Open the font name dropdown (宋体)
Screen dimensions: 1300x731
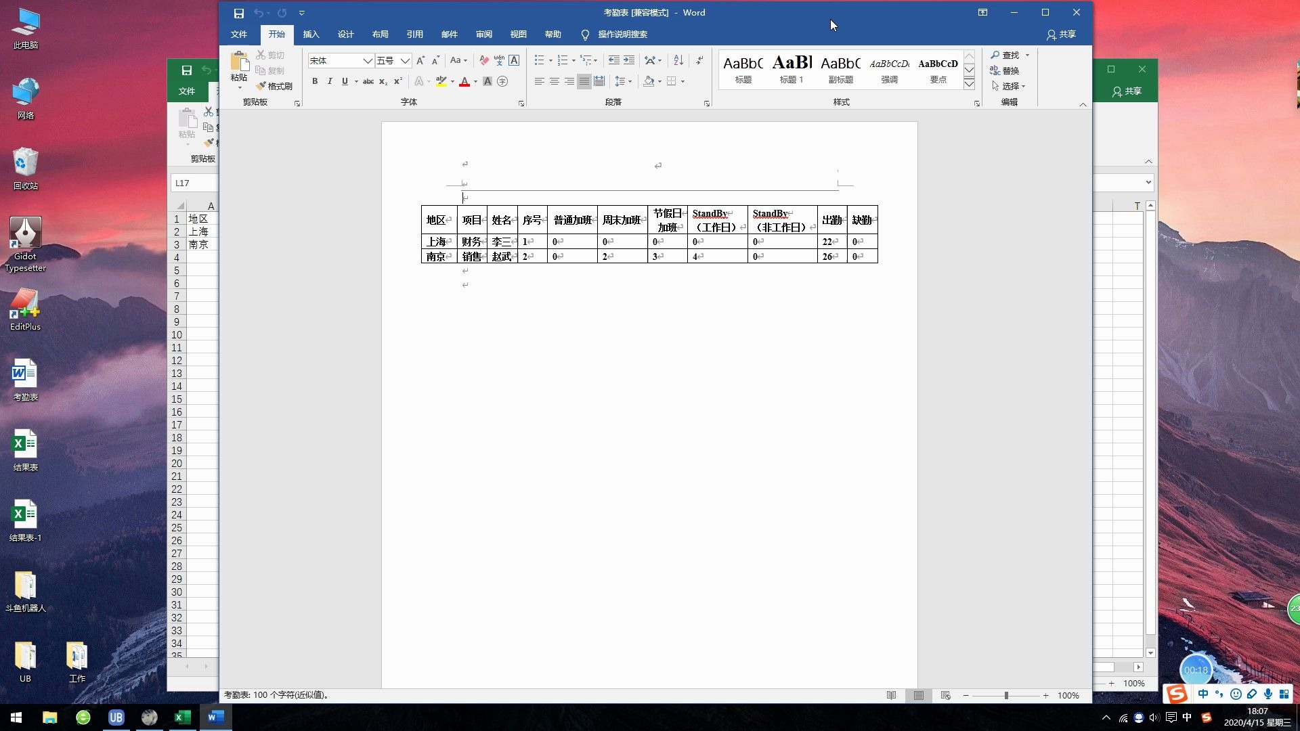pos(368,61)
